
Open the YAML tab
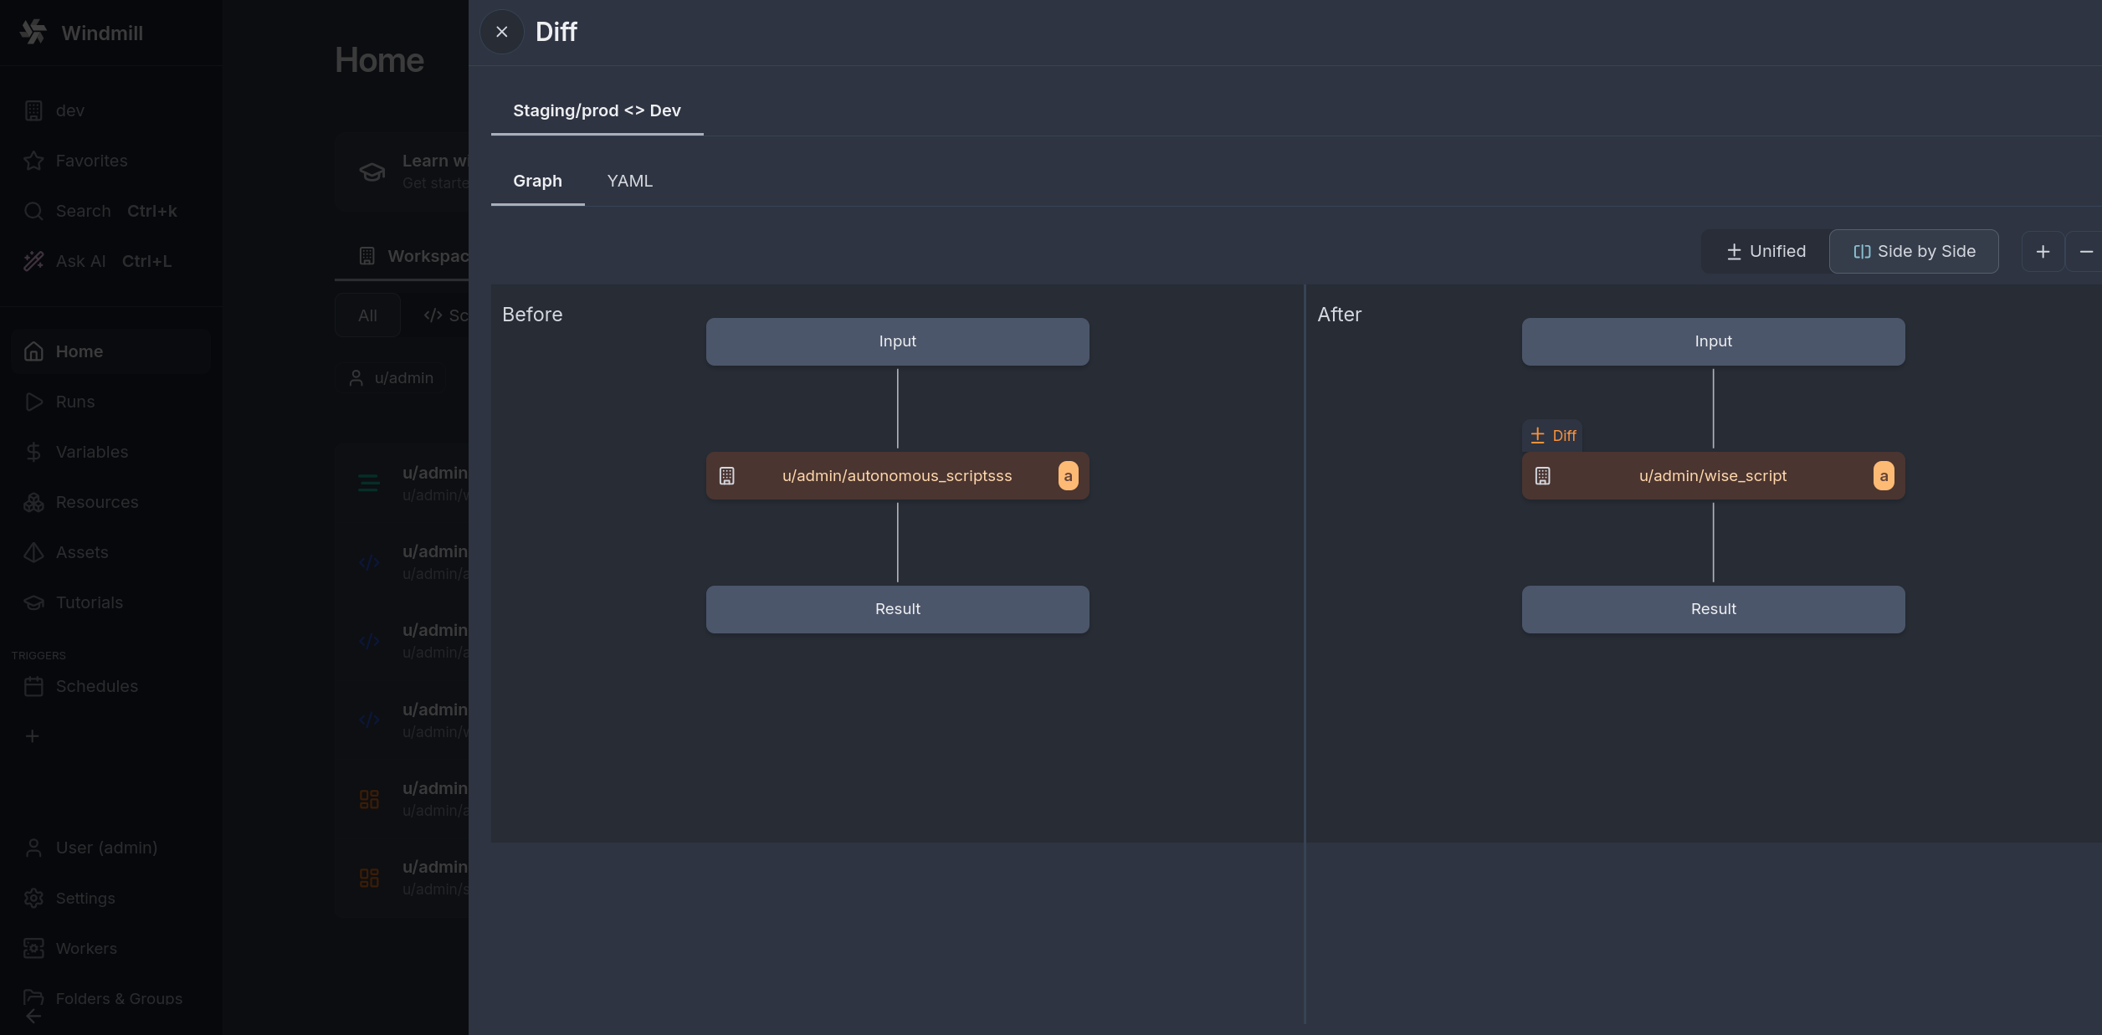pyautogui.click(x=629, y=181)
